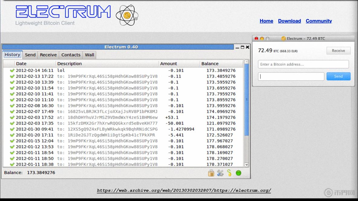Open the Wall tab
Viewport: 358px width, 201px height.
[x=89, y=55]
